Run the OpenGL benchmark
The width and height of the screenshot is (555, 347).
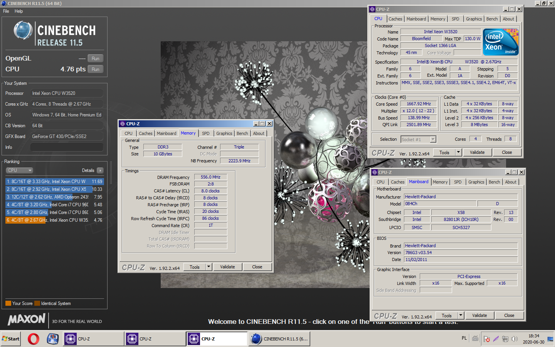pos(96,59)
